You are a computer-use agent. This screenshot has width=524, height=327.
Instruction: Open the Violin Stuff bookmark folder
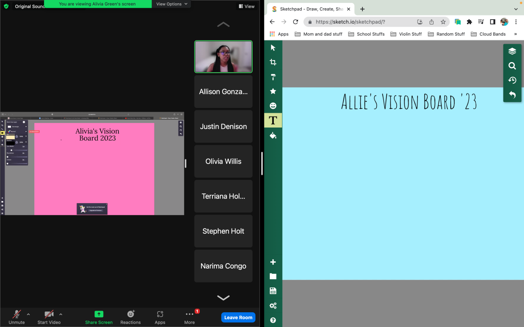tap(406, 34)
